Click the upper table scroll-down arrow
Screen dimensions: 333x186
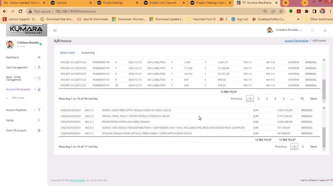tap(324, 101)
